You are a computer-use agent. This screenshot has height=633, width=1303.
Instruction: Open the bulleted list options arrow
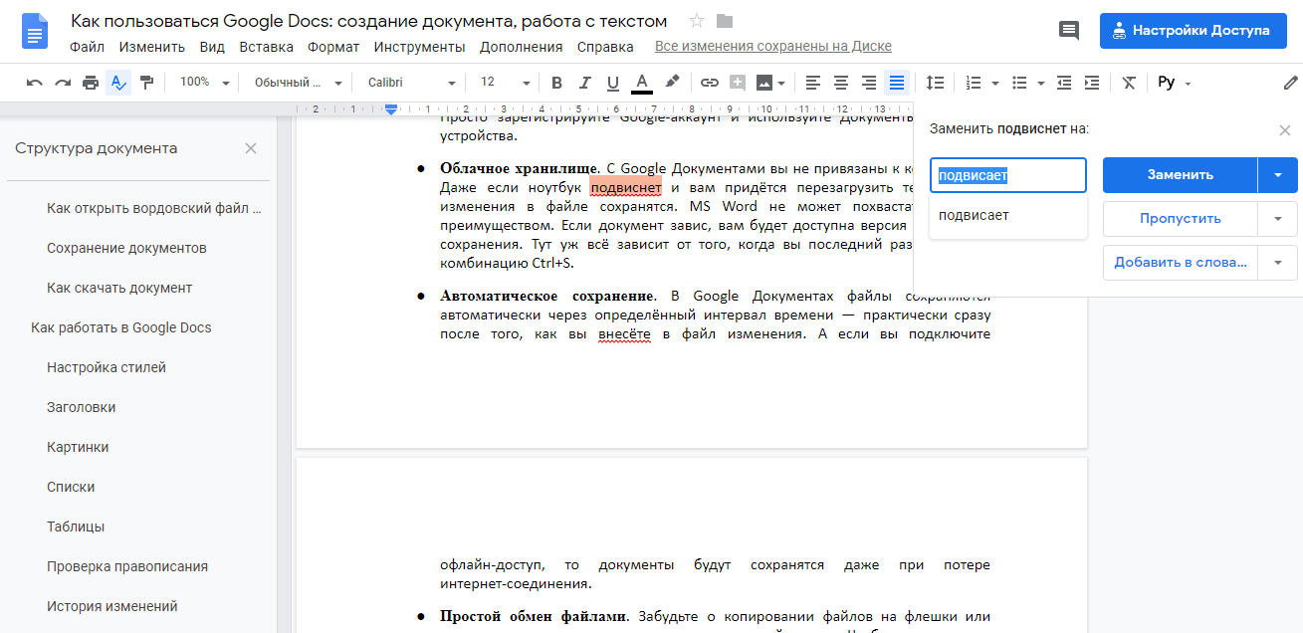point(1039,83)
